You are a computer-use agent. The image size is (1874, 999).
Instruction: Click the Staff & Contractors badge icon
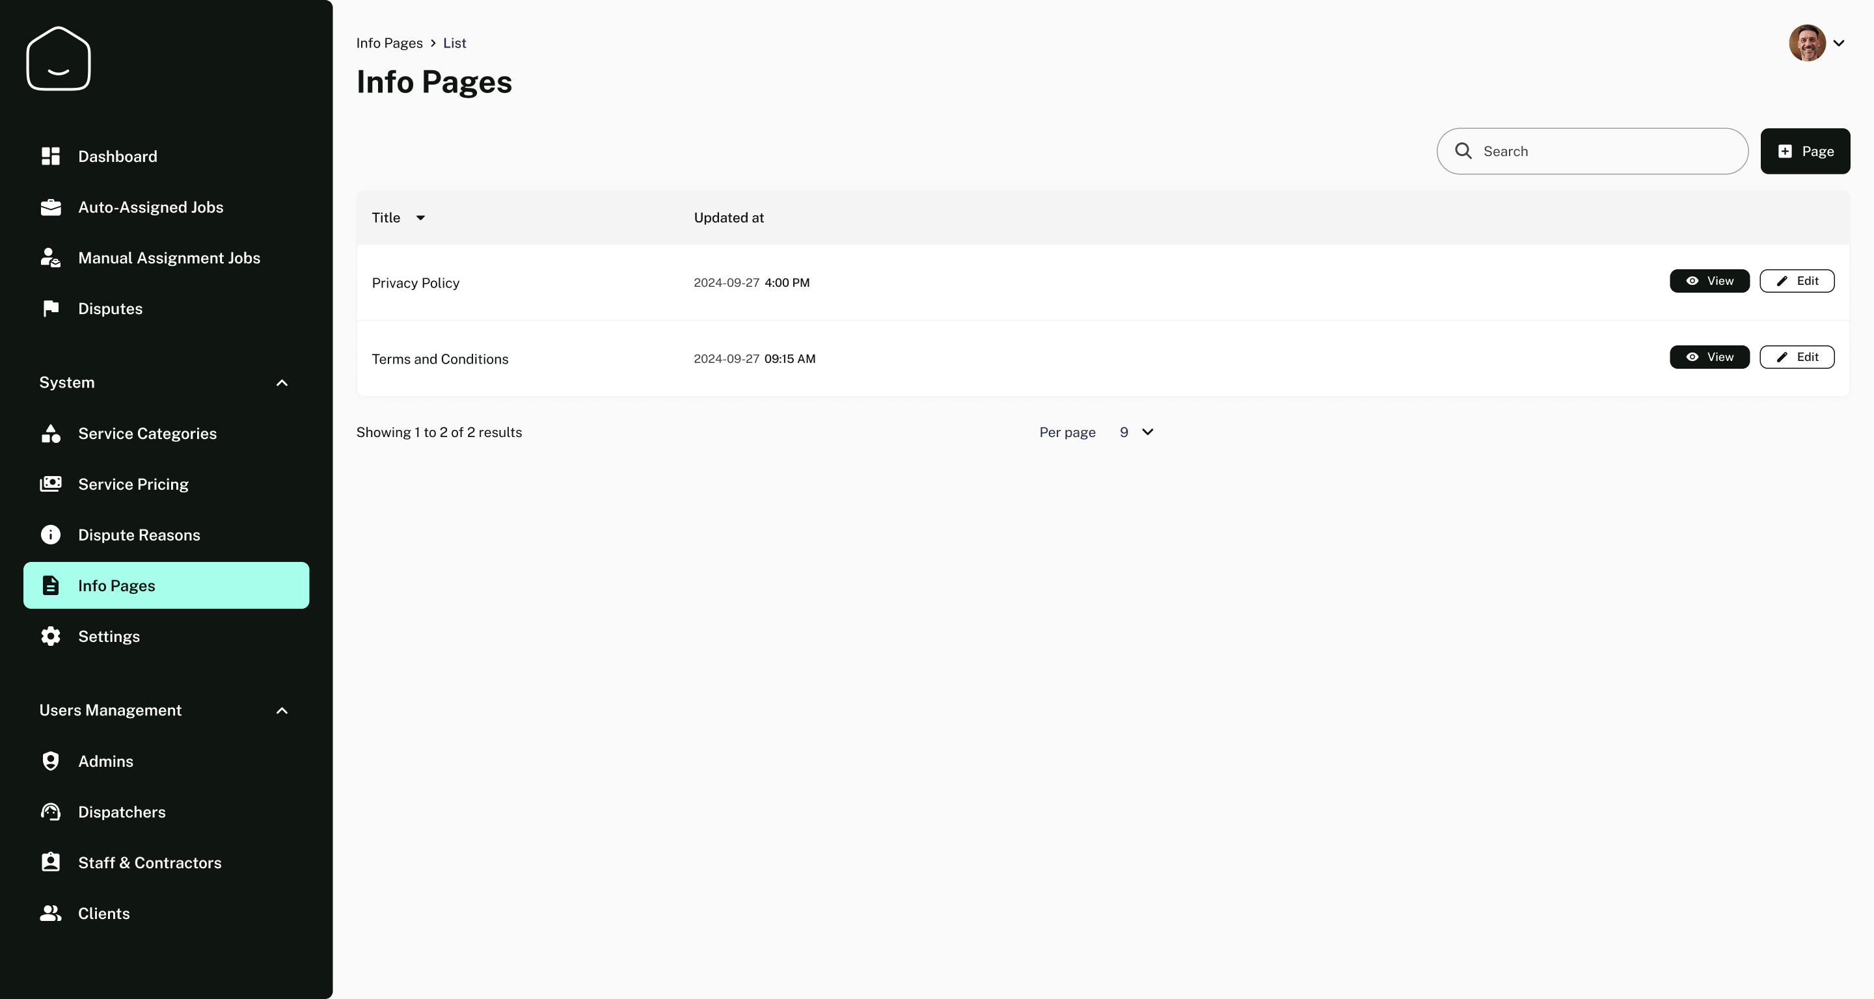(x=50, y=862)
